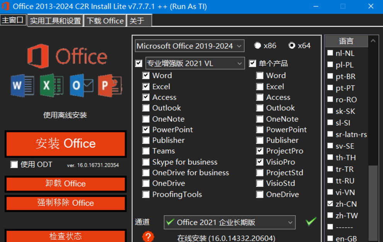This screenshot has height=242, width=383.
Task: Click the red question mark help icon
Action: click(x=148, y=237)
